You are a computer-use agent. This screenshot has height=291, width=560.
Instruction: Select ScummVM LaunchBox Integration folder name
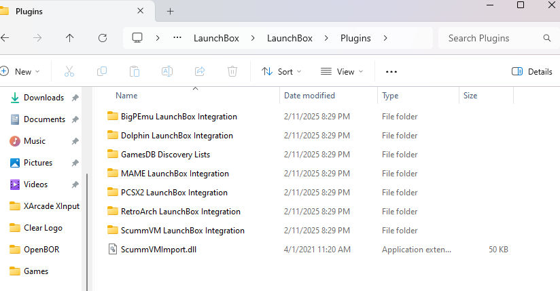[183, 231]
